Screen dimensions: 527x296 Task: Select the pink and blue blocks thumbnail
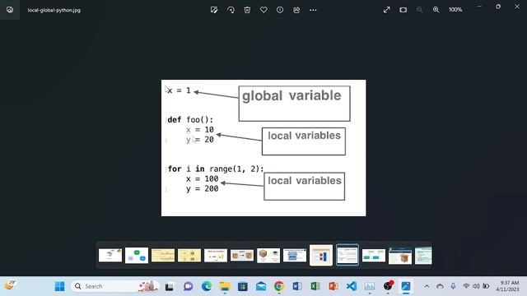(321, 256)
